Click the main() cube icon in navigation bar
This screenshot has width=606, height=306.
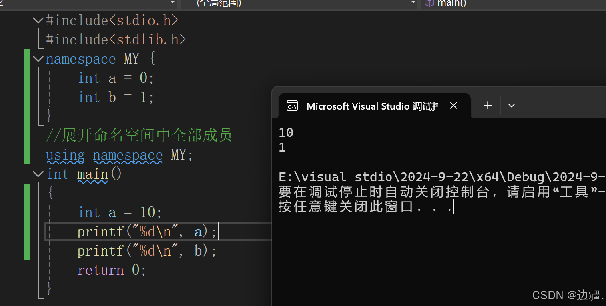click(x=429, y=3)
